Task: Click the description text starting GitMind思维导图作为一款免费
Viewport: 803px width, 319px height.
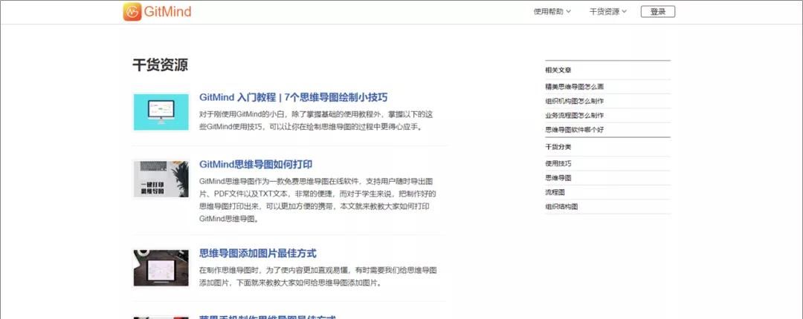Action: point(317,200)
